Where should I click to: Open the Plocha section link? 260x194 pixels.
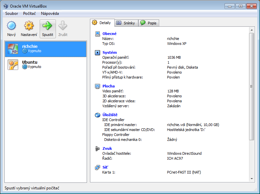(x=108, y=86)
